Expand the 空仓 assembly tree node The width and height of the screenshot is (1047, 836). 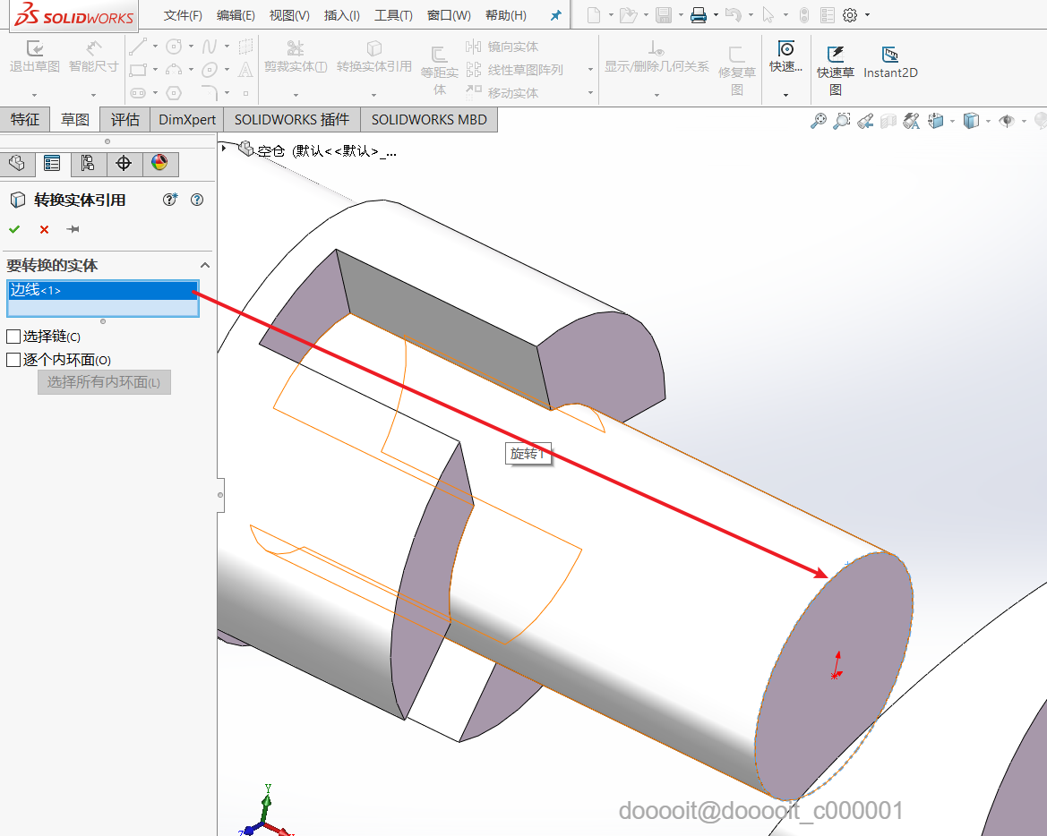224,149
